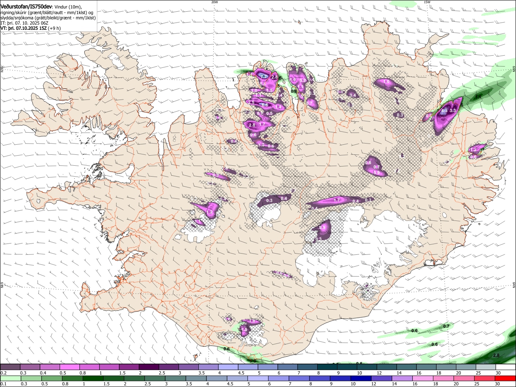
Task: Pick the gray-green 3 swatch, rain legend row
Action: (175, 378)
